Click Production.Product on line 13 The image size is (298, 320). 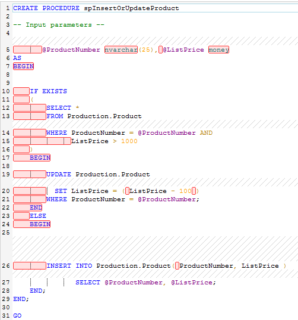point(104,116)
